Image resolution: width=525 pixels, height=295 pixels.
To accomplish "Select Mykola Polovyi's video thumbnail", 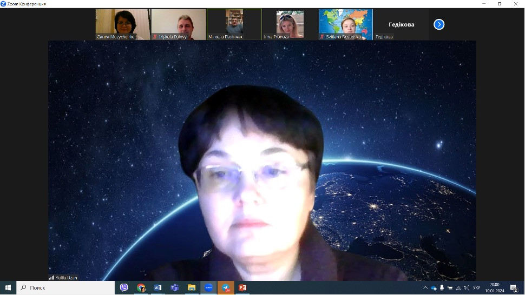I will 179,24.
